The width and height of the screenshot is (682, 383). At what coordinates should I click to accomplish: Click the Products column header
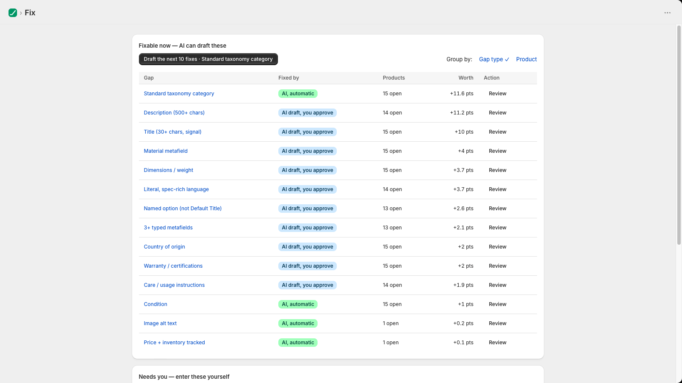tap(394, 78)
